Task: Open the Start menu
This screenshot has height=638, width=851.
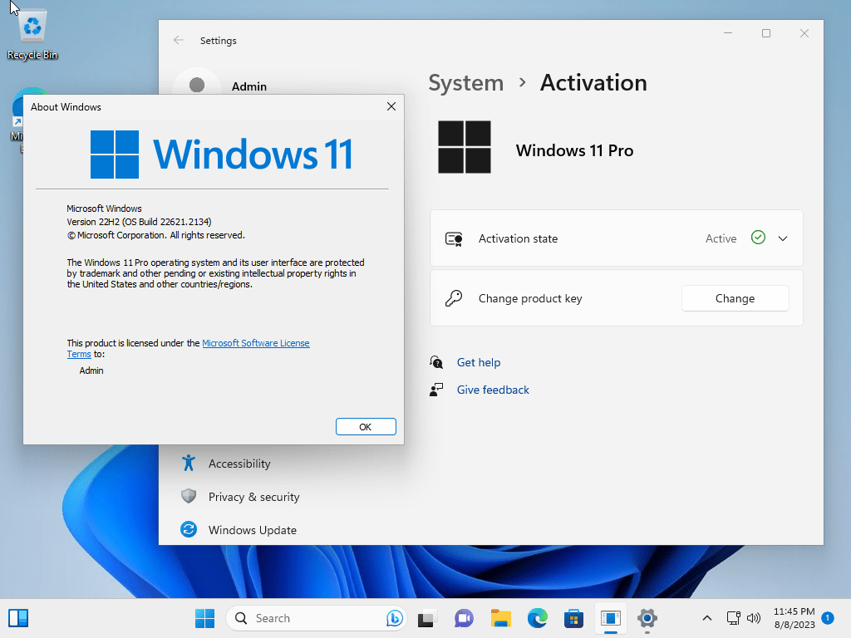Action: [x=204, y=618]
